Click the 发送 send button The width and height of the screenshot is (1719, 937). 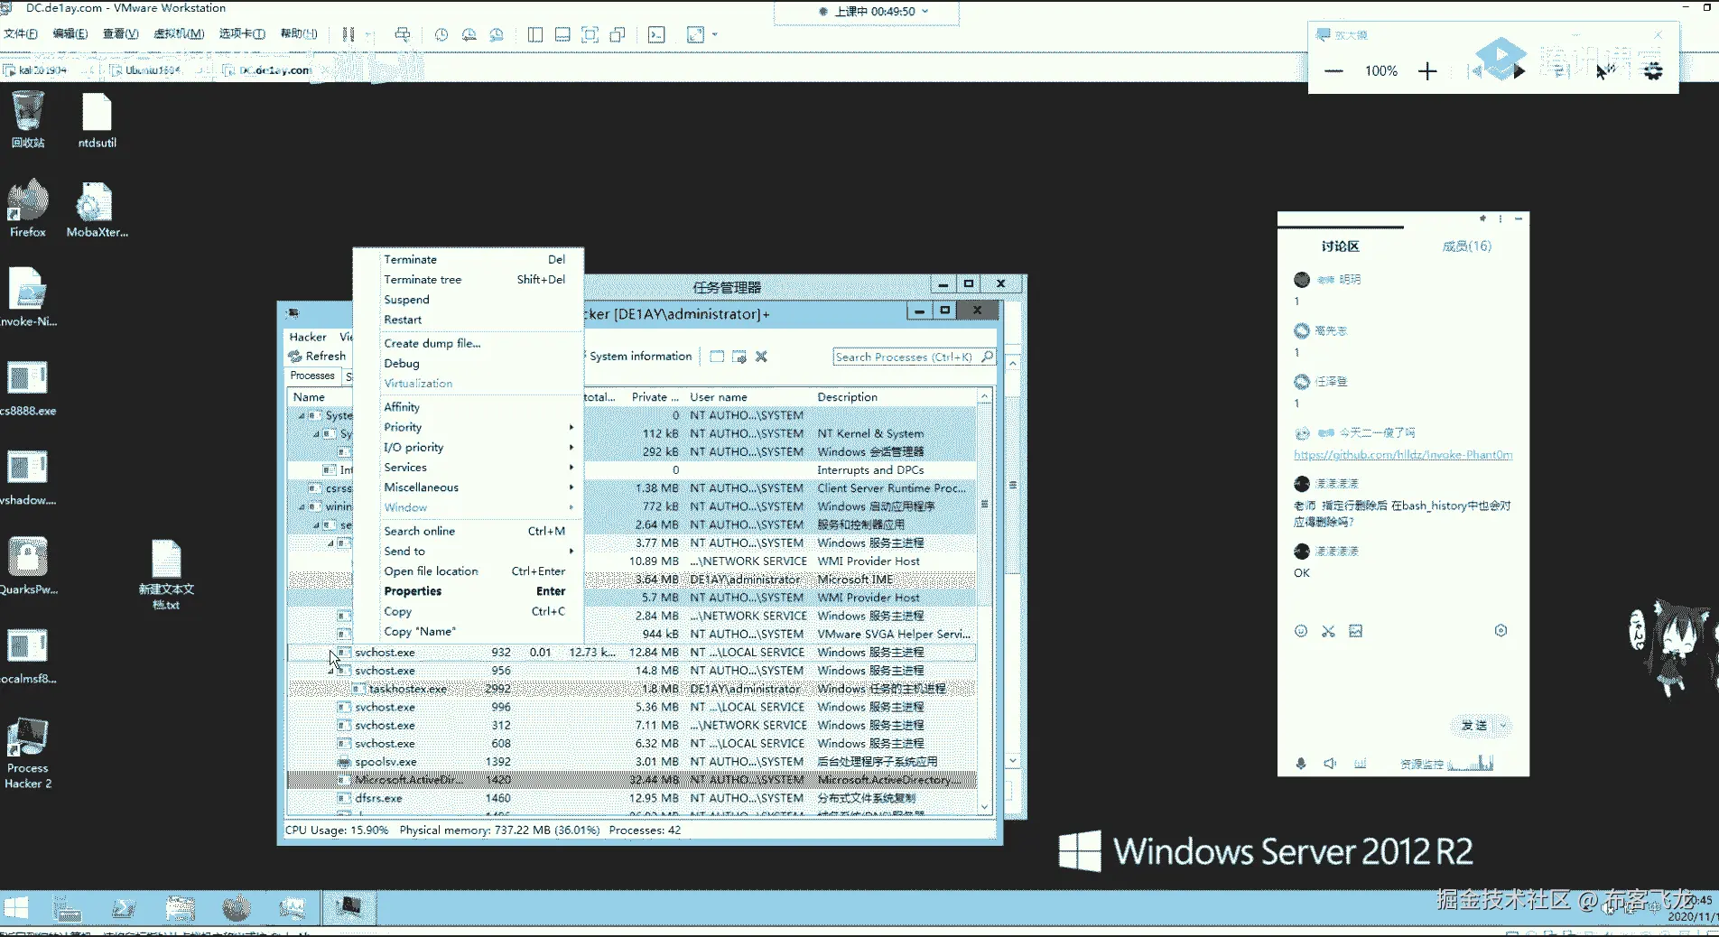pos(1473,726)
